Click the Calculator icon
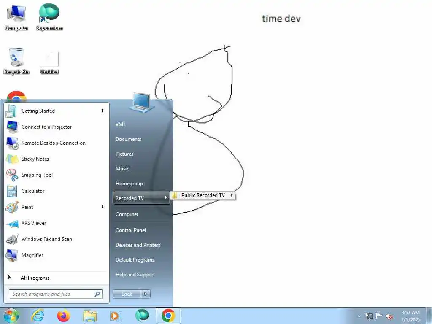The height and width of the screenshot is (324, 432). tap(12, 191)
